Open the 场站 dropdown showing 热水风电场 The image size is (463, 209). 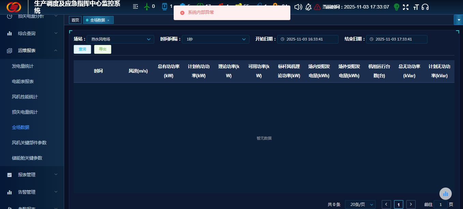pos(120,39)
